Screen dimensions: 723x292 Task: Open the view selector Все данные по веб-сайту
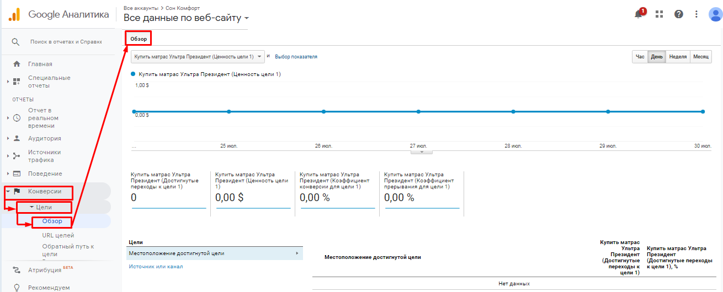point(186,18)
